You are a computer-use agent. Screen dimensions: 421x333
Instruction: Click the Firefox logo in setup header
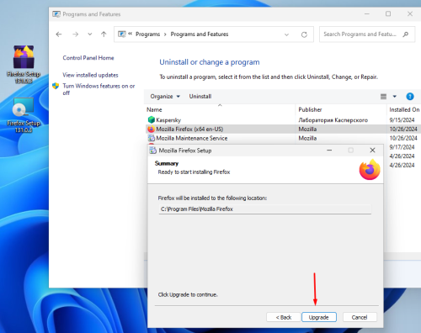(370, 169)
